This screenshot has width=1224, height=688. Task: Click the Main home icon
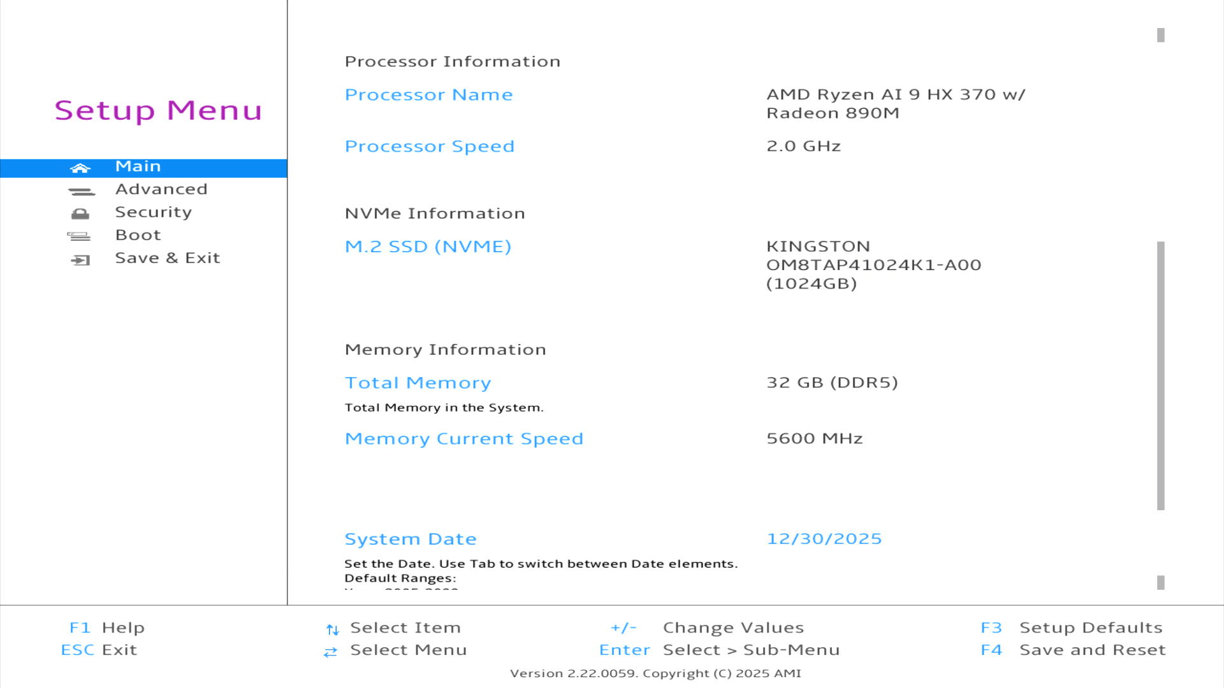coord(80,168)
